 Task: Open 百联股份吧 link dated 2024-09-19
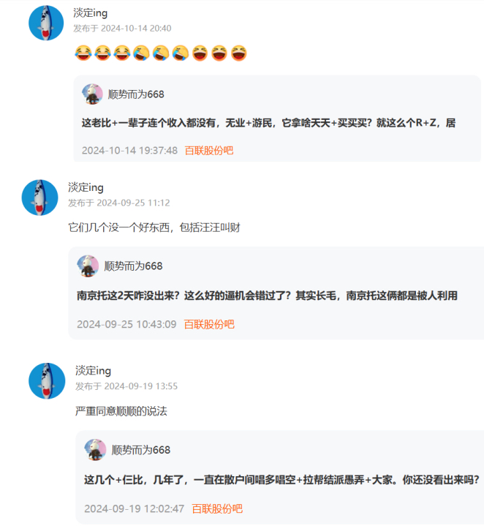(217, 508)
